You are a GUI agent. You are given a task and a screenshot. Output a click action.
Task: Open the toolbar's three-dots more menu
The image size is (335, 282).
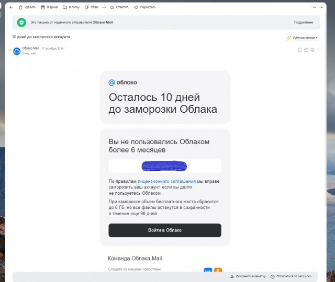click(104, 7)
